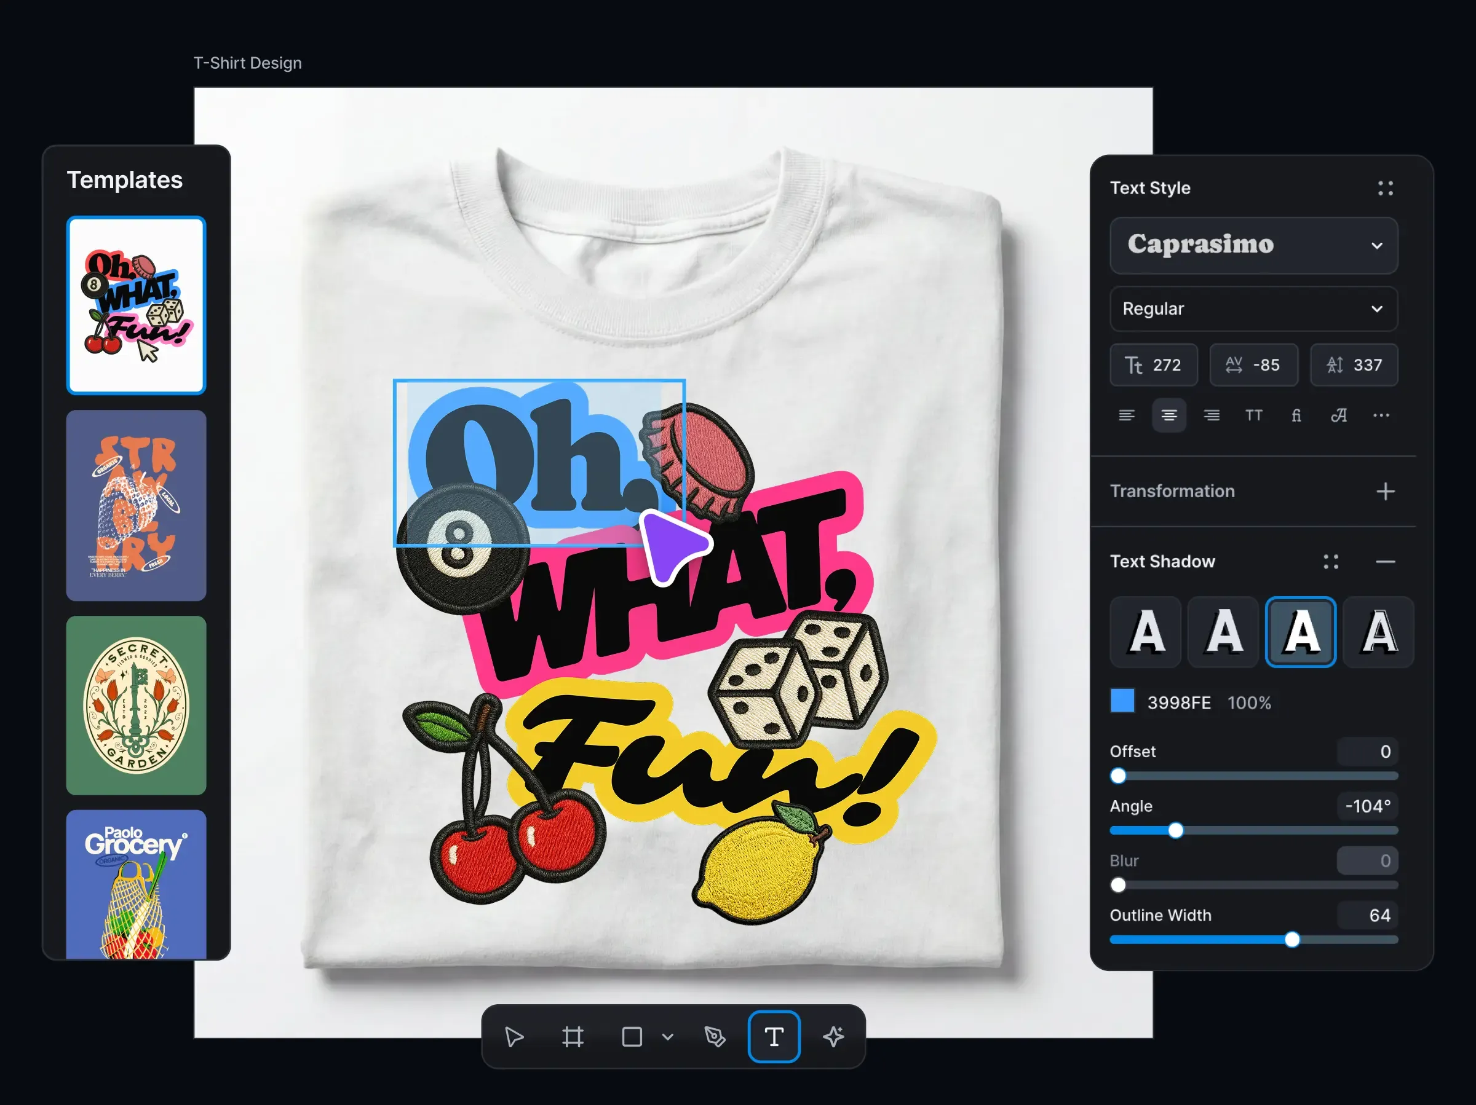1476x1105 pixels.
Task: Open the AI sparkle tool
Action: [833, 1037]
